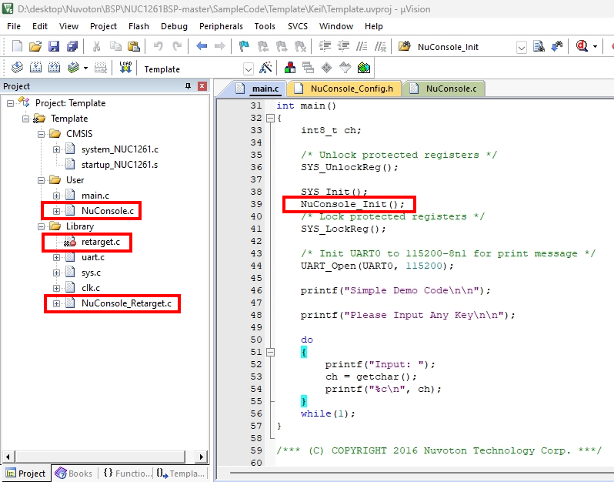Expand the NuConsole_Retarget.c tree node
Image resolution: width=614 pixels, height=482 pixels.
56,303
